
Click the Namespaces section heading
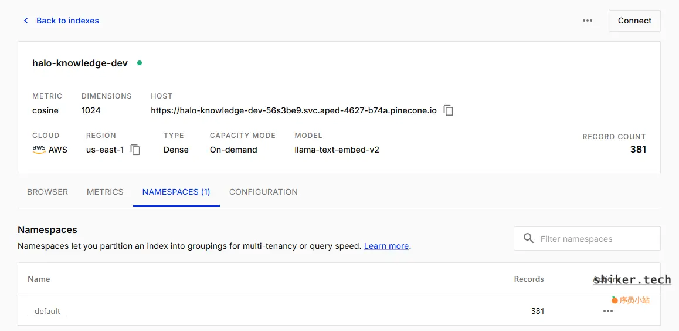click(47, 229)
